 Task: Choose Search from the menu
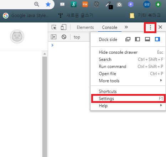point(128,59)
